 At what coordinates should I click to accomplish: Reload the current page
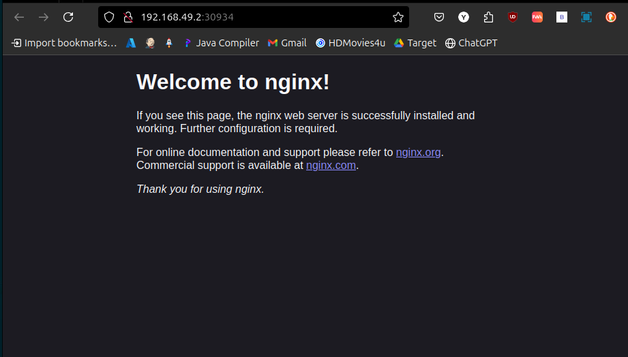68,17
